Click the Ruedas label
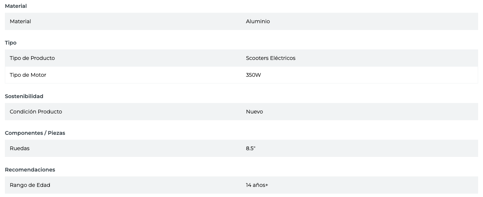483x197 pixels. tap(19, 148)
